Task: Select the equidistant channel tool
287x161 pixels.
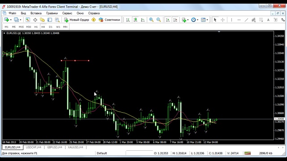Action: click(253, 20)
